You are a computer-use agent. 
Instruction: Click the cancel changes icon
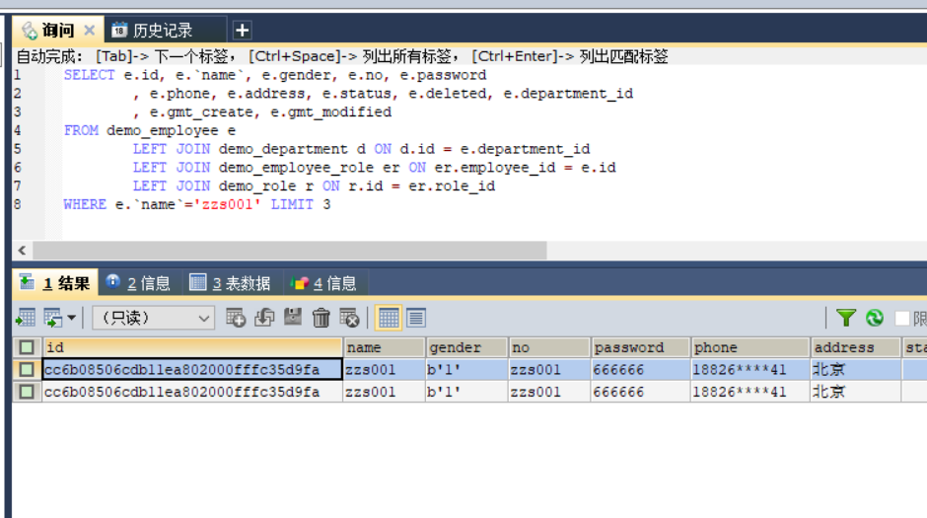349,318
